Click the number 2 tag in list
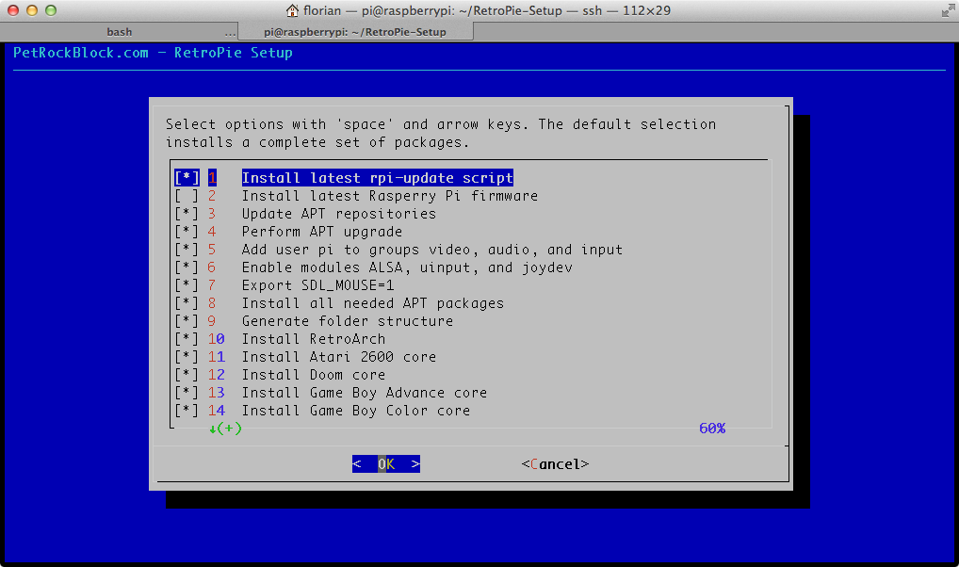 point(212,196)
